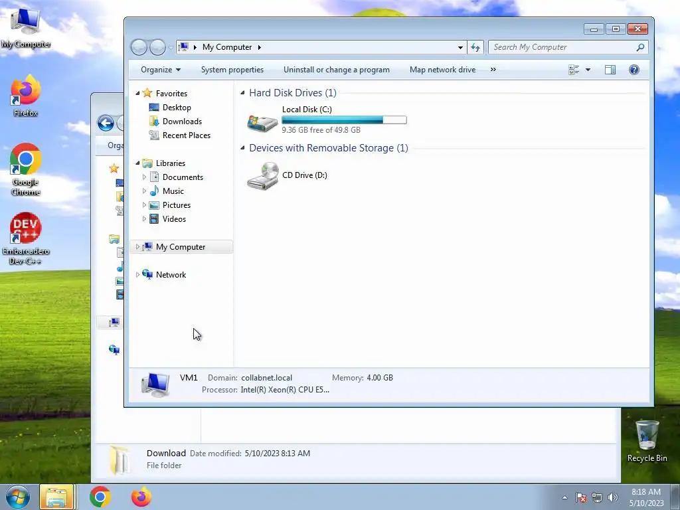
Task: Change view using the view icon
Action: tap(574, 70)
